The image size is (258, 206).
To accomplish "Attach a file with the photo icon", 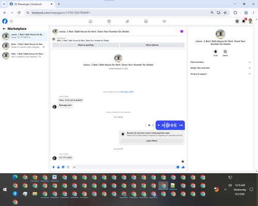I will click(x=58, y=167).
